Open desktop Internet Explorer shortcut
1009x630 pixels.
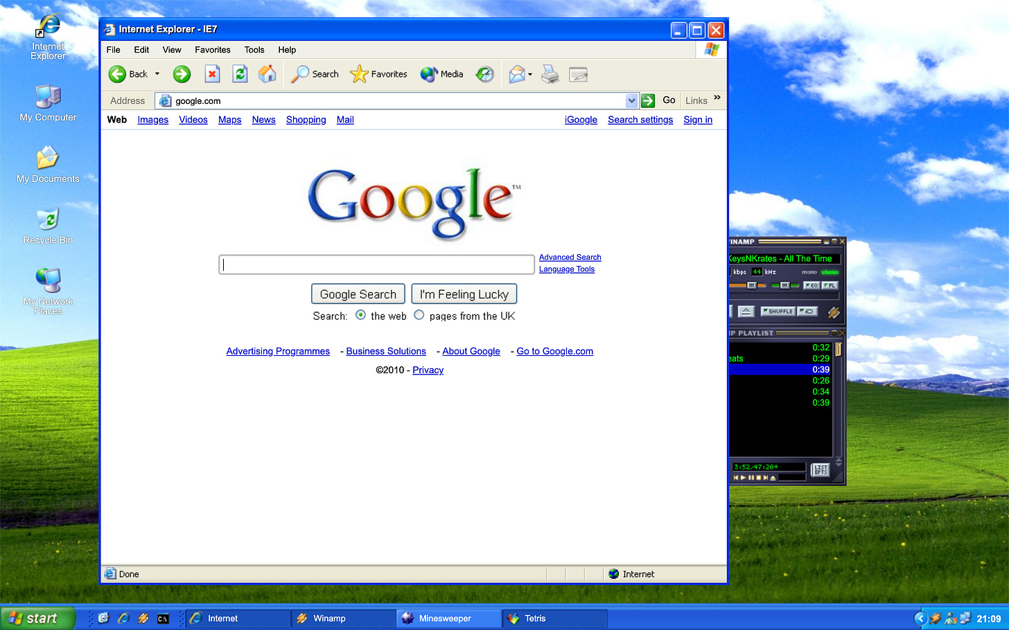point(48,38)
